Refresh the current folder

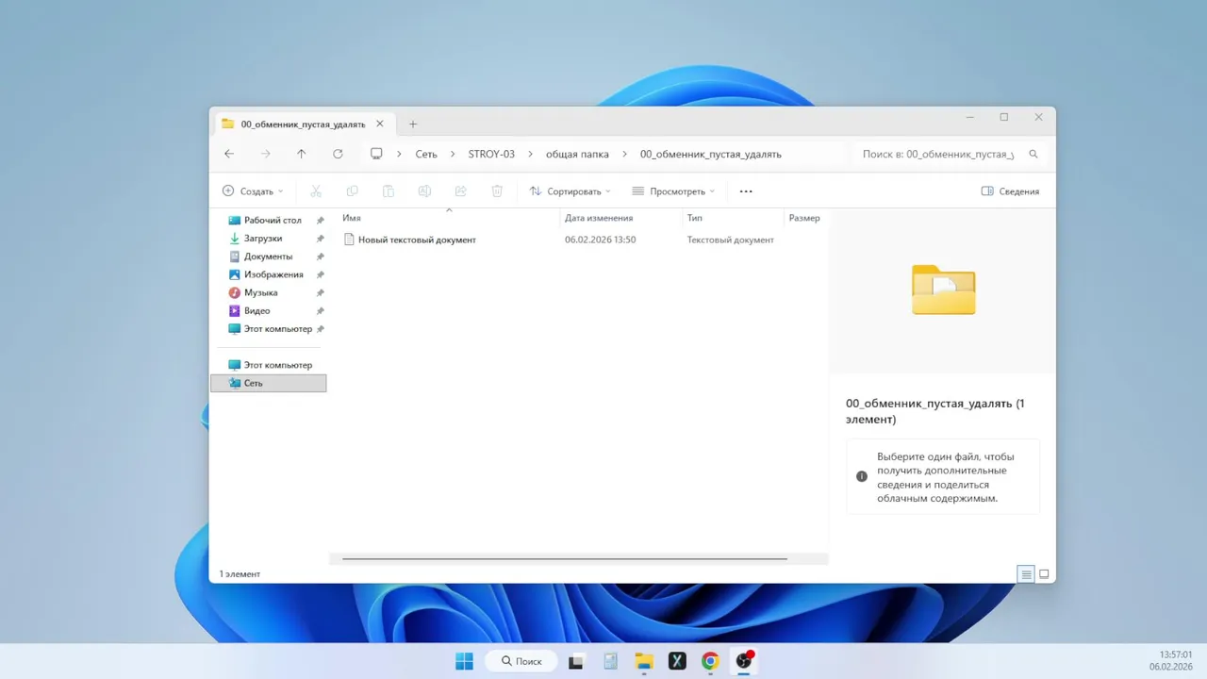pyautogui.click(x=338, y=154)
